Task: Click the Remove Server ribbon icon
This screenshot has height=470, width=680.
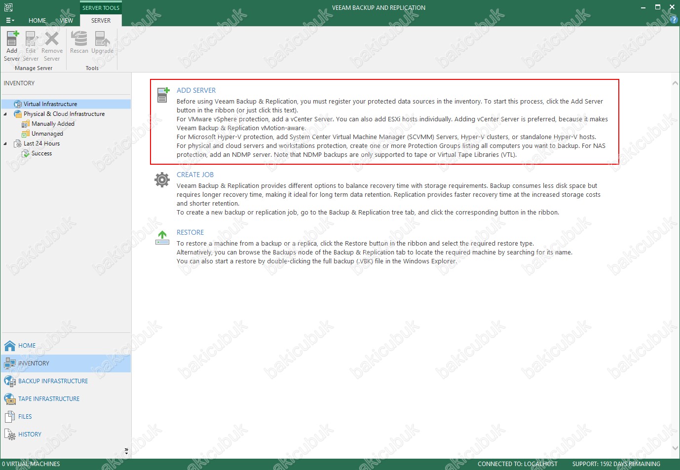Action: coord(52,38)
